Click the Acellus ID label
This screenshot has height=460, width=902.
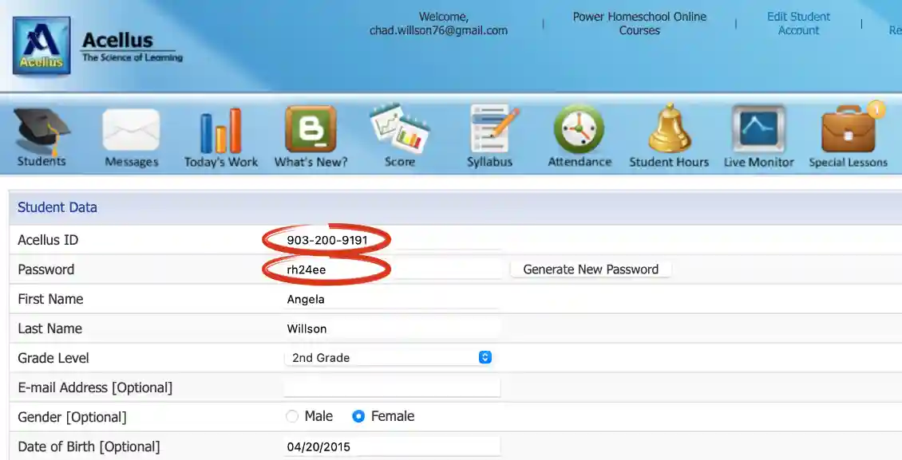pos(48,240)
